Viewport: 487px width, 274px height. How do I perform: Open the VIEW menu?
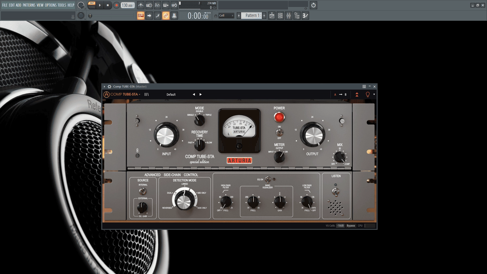40,5
